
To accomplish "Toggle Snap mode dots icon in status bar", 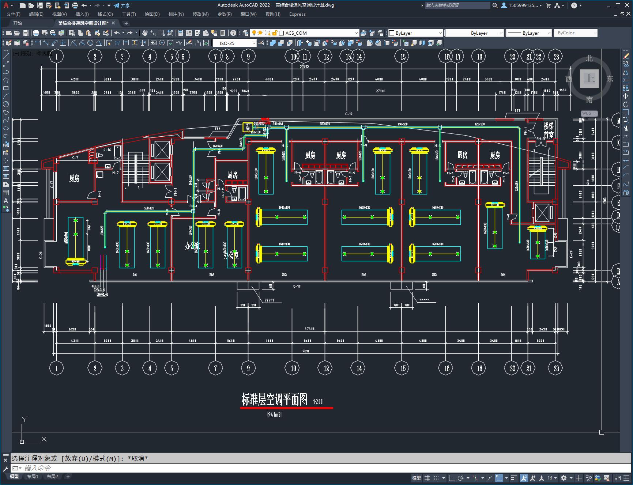I will 436,478.
